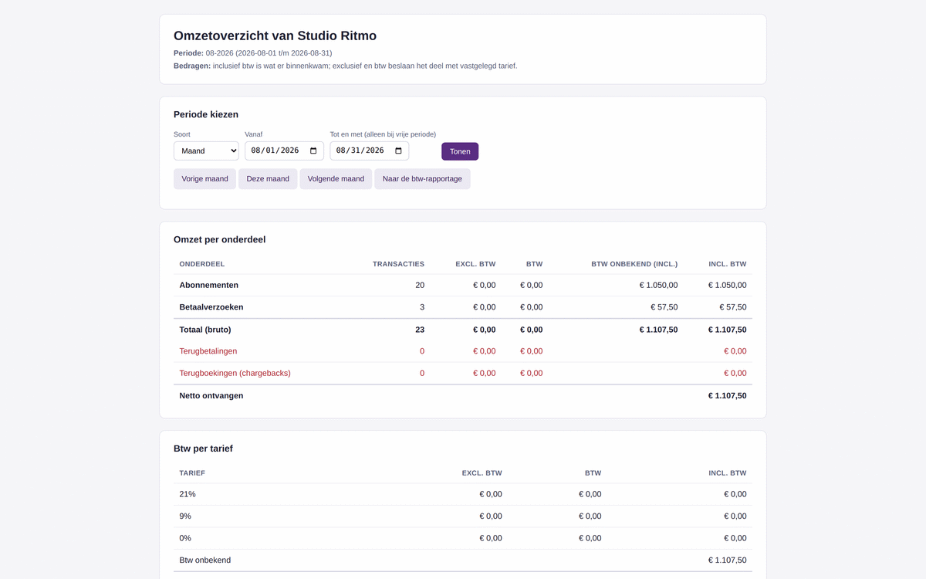
Task: Click the Btw onbekend (incl.) column header
Action: point(634,264)
